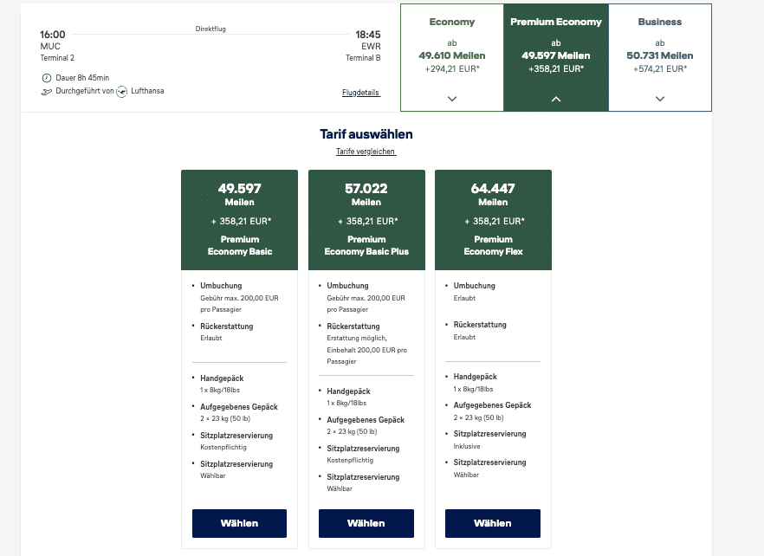Select the Premium Economy tab heading
The height and width of the screenshot is (556, 764).
(556, 22)
